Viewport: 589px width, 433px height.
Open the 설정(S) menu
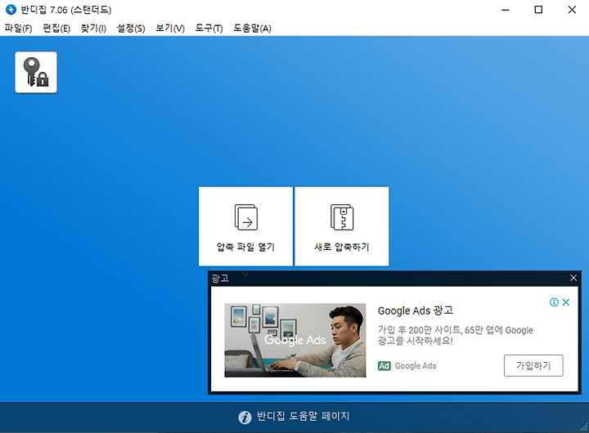[131, 29]
